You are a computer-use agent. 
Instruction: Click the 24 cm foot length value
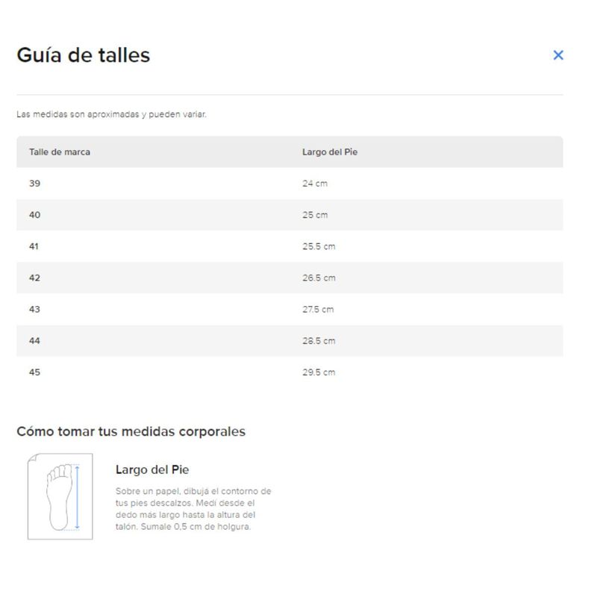315,184
